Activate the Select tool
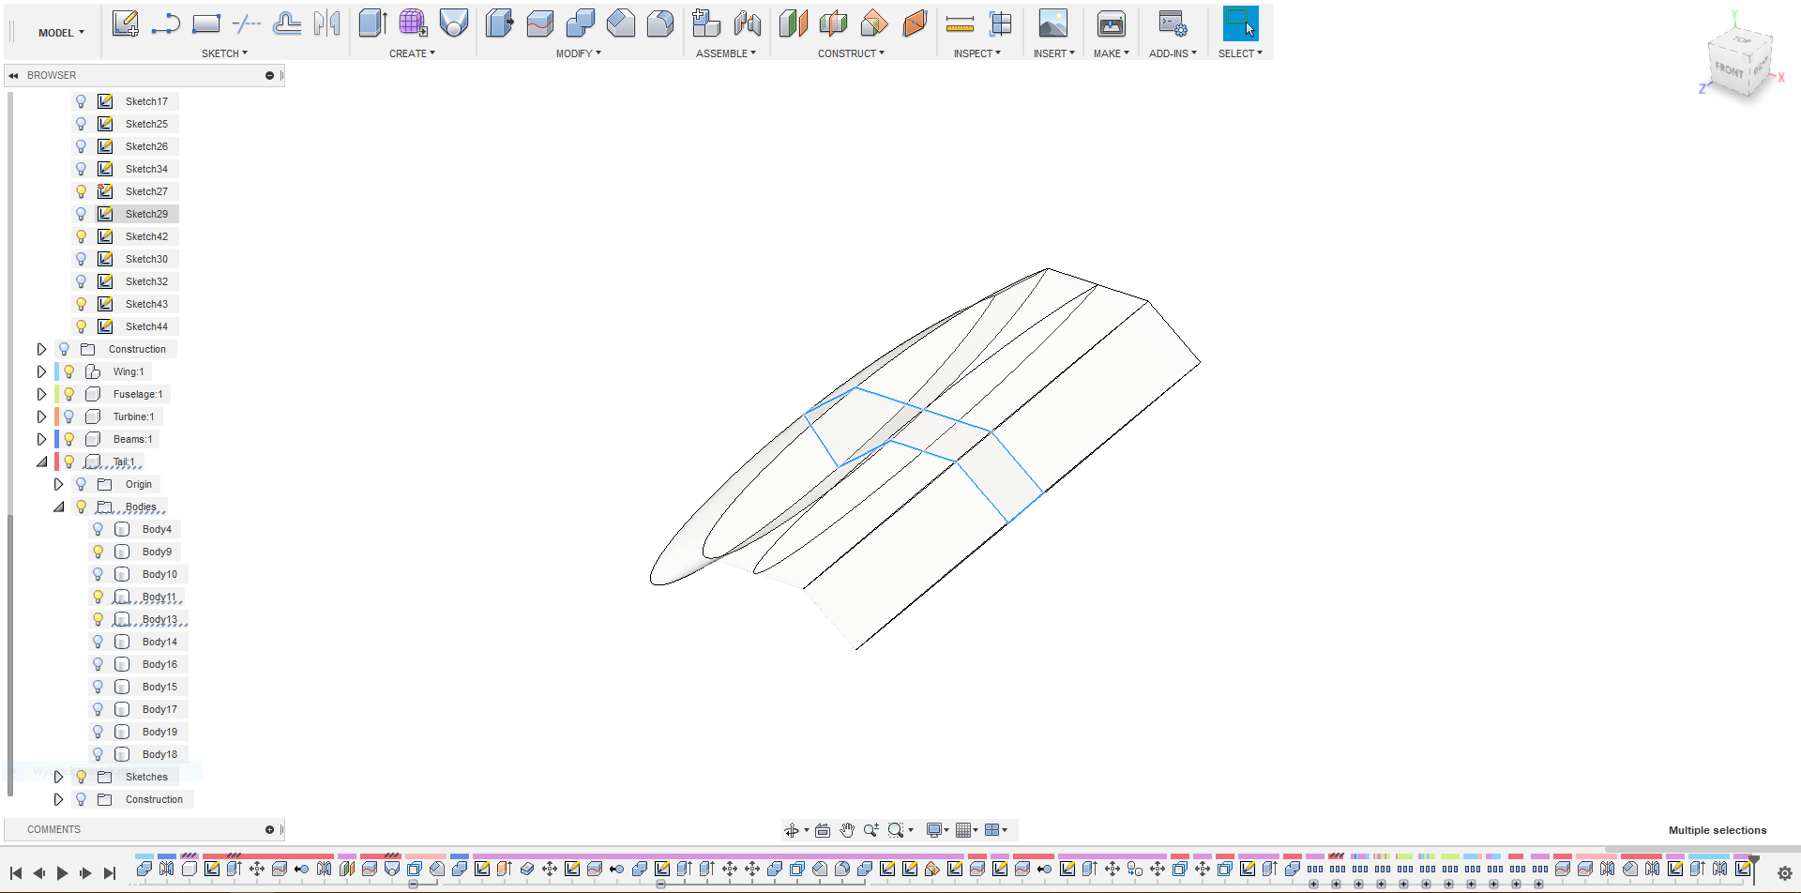Screen dimensions: 1801x893 coord(1240,23)
